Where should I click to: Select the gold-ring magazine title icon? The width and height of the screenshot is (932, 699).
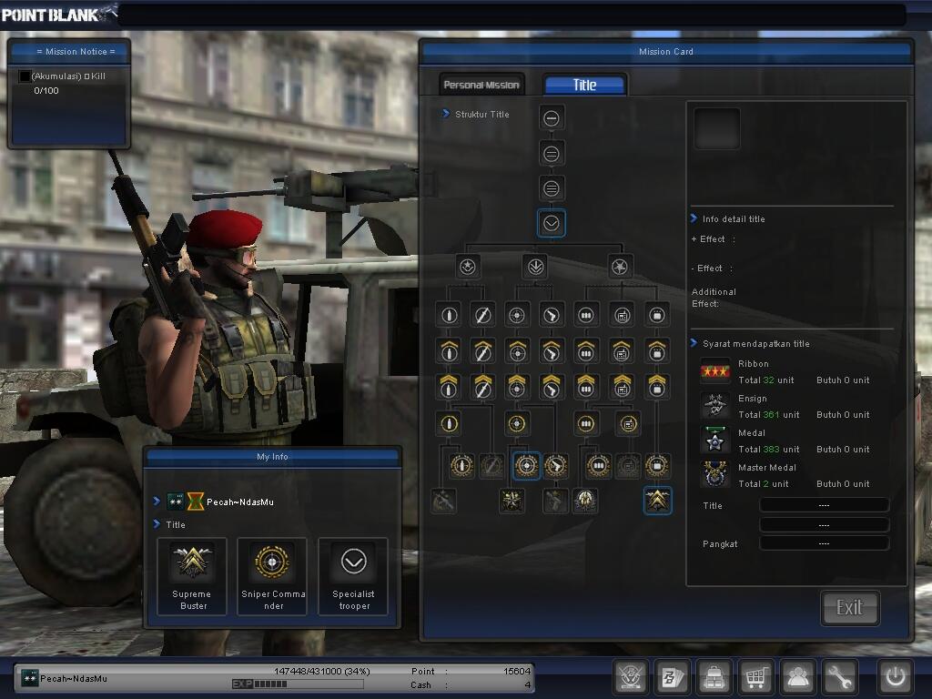coord(586,424)
